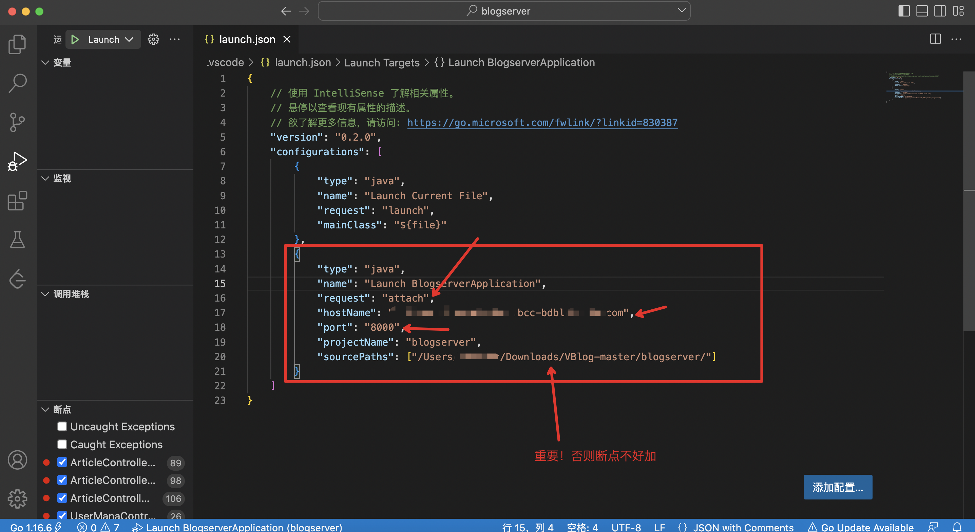This screenshot has height=532, width=975.
Task: Enable Uncaught Exceptions breakpoint
Action: coord(62,426)
